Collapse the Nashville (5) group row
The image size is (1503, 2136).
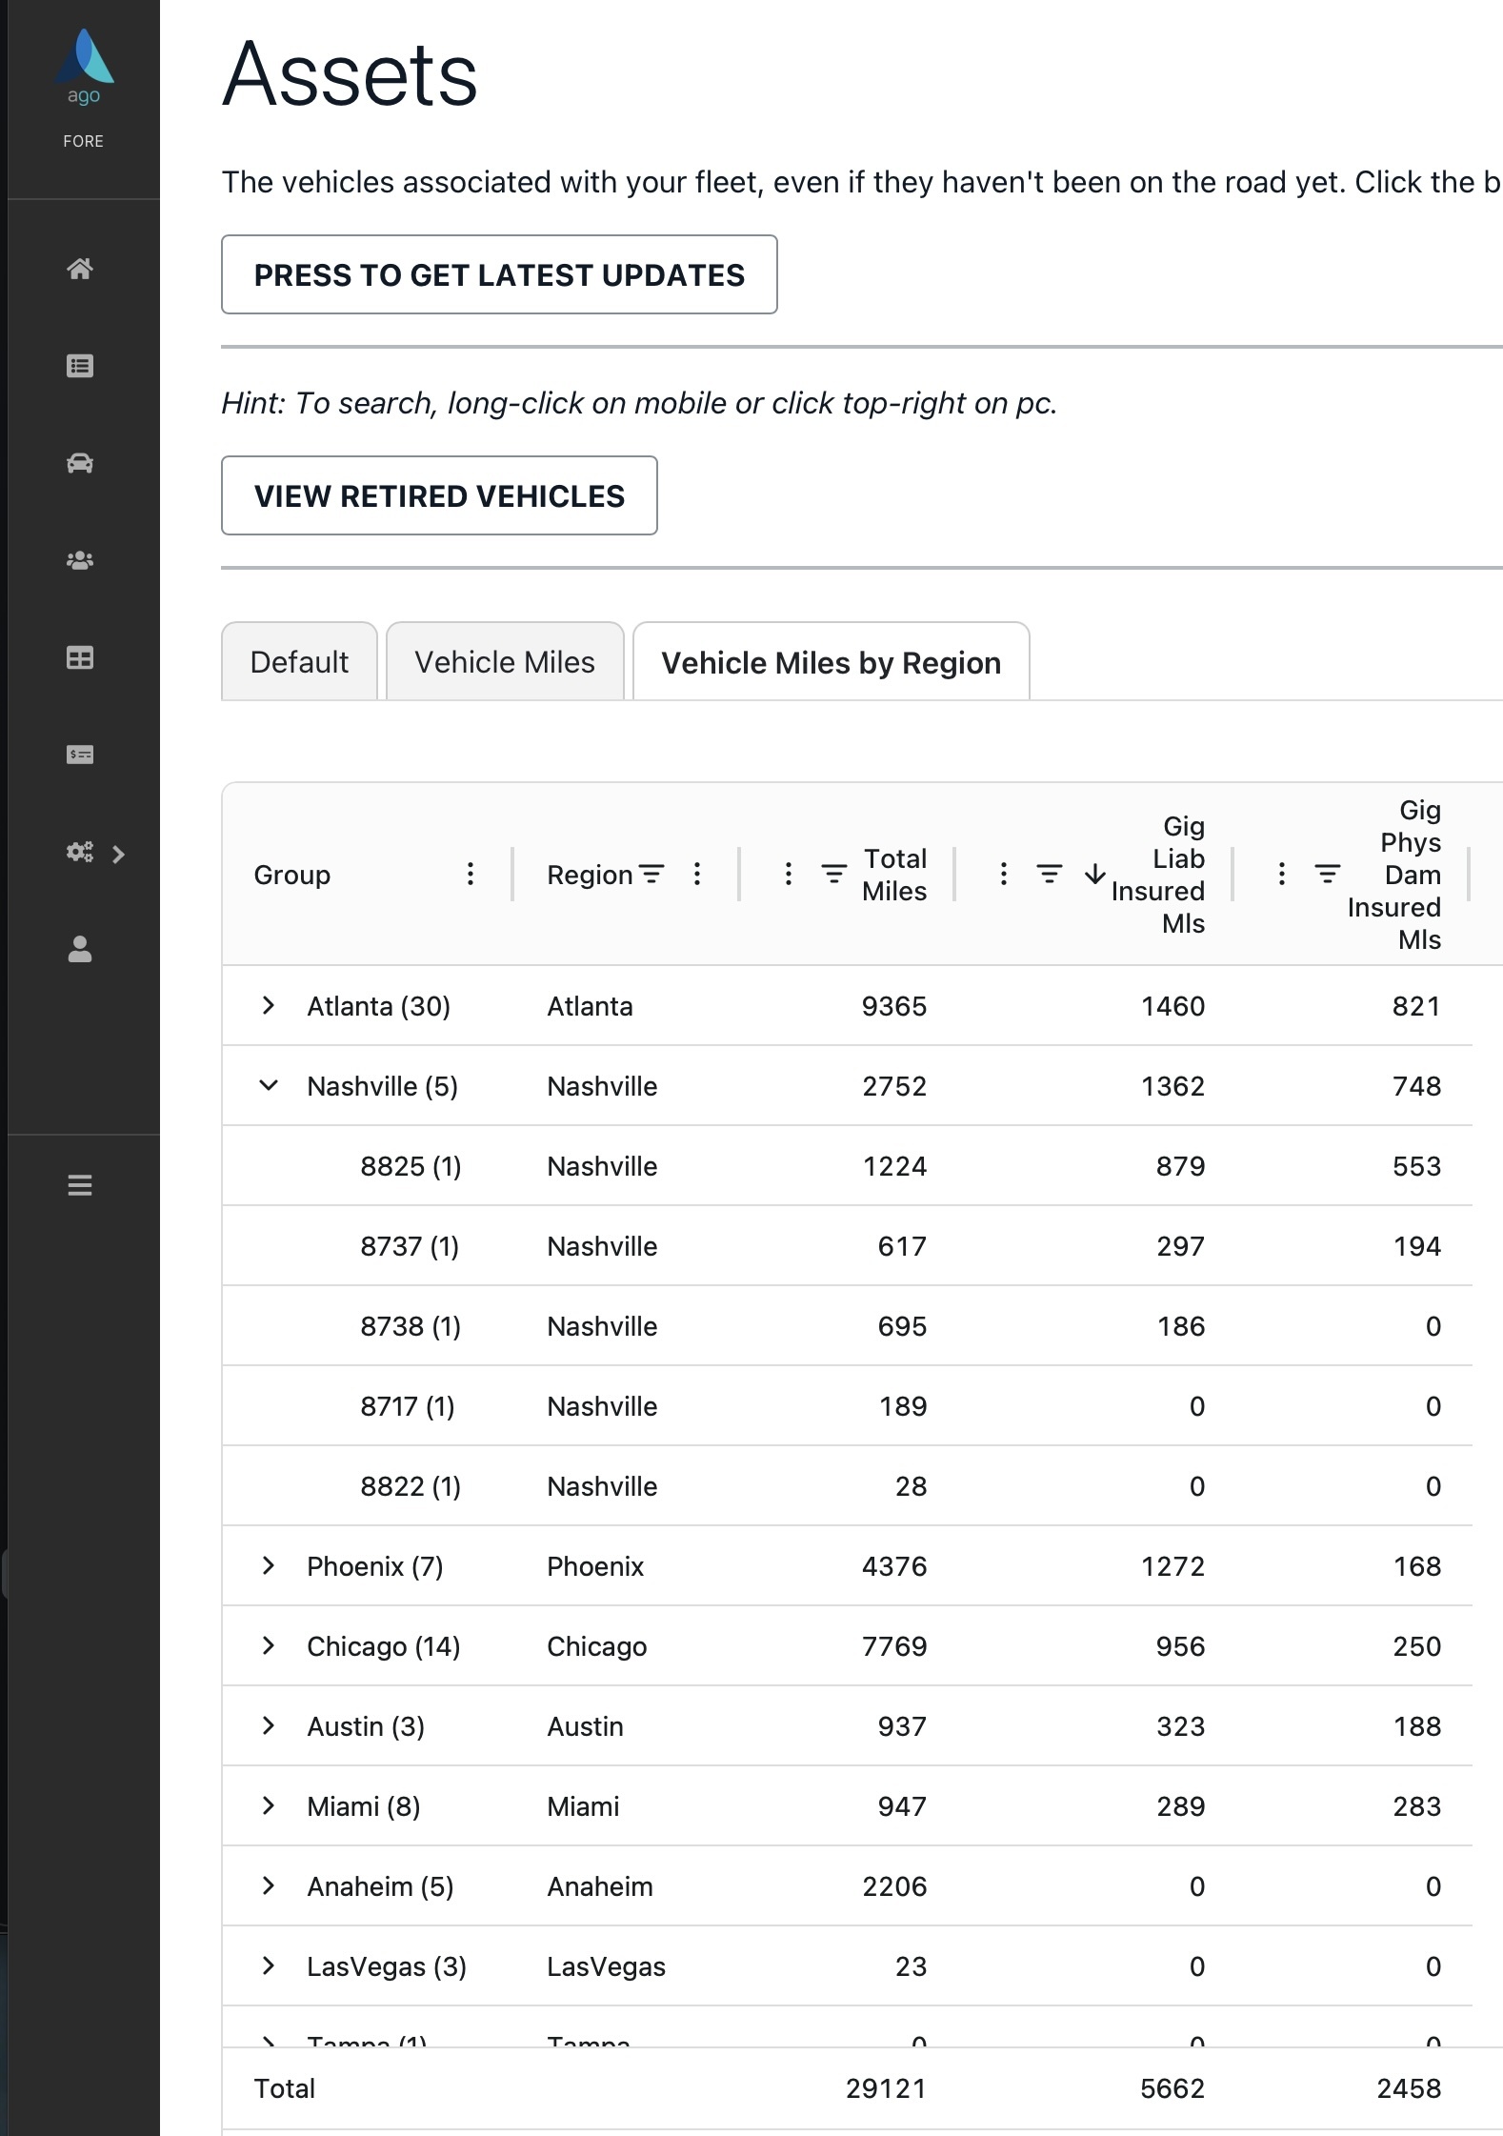(269, 1085)
